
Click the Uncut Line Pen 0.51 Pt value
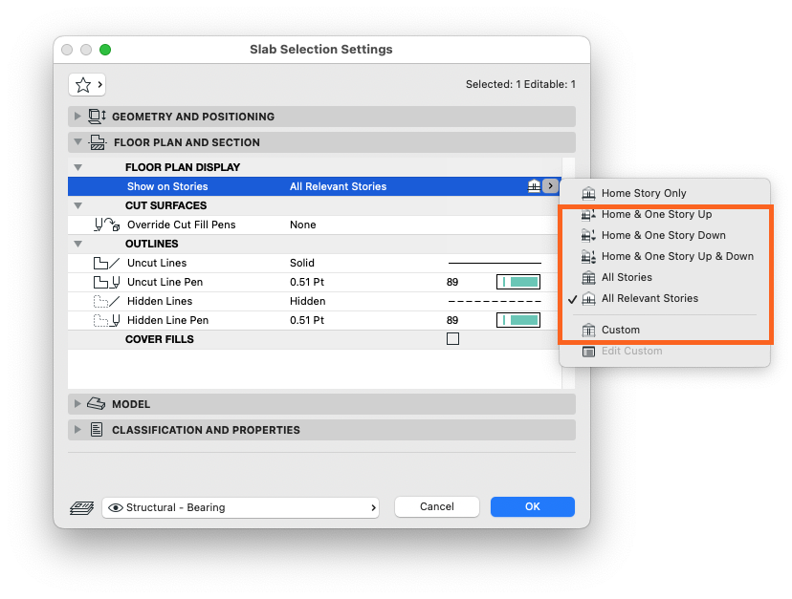point(307,282)
